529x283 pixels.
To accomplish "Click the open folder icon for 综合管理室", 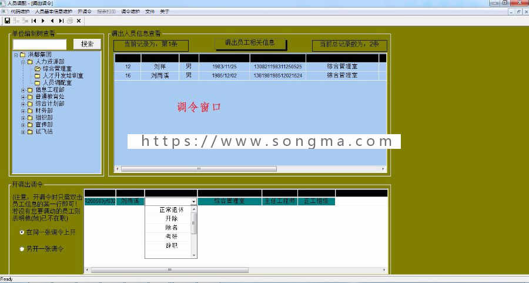I will click(x=38, y=69).
